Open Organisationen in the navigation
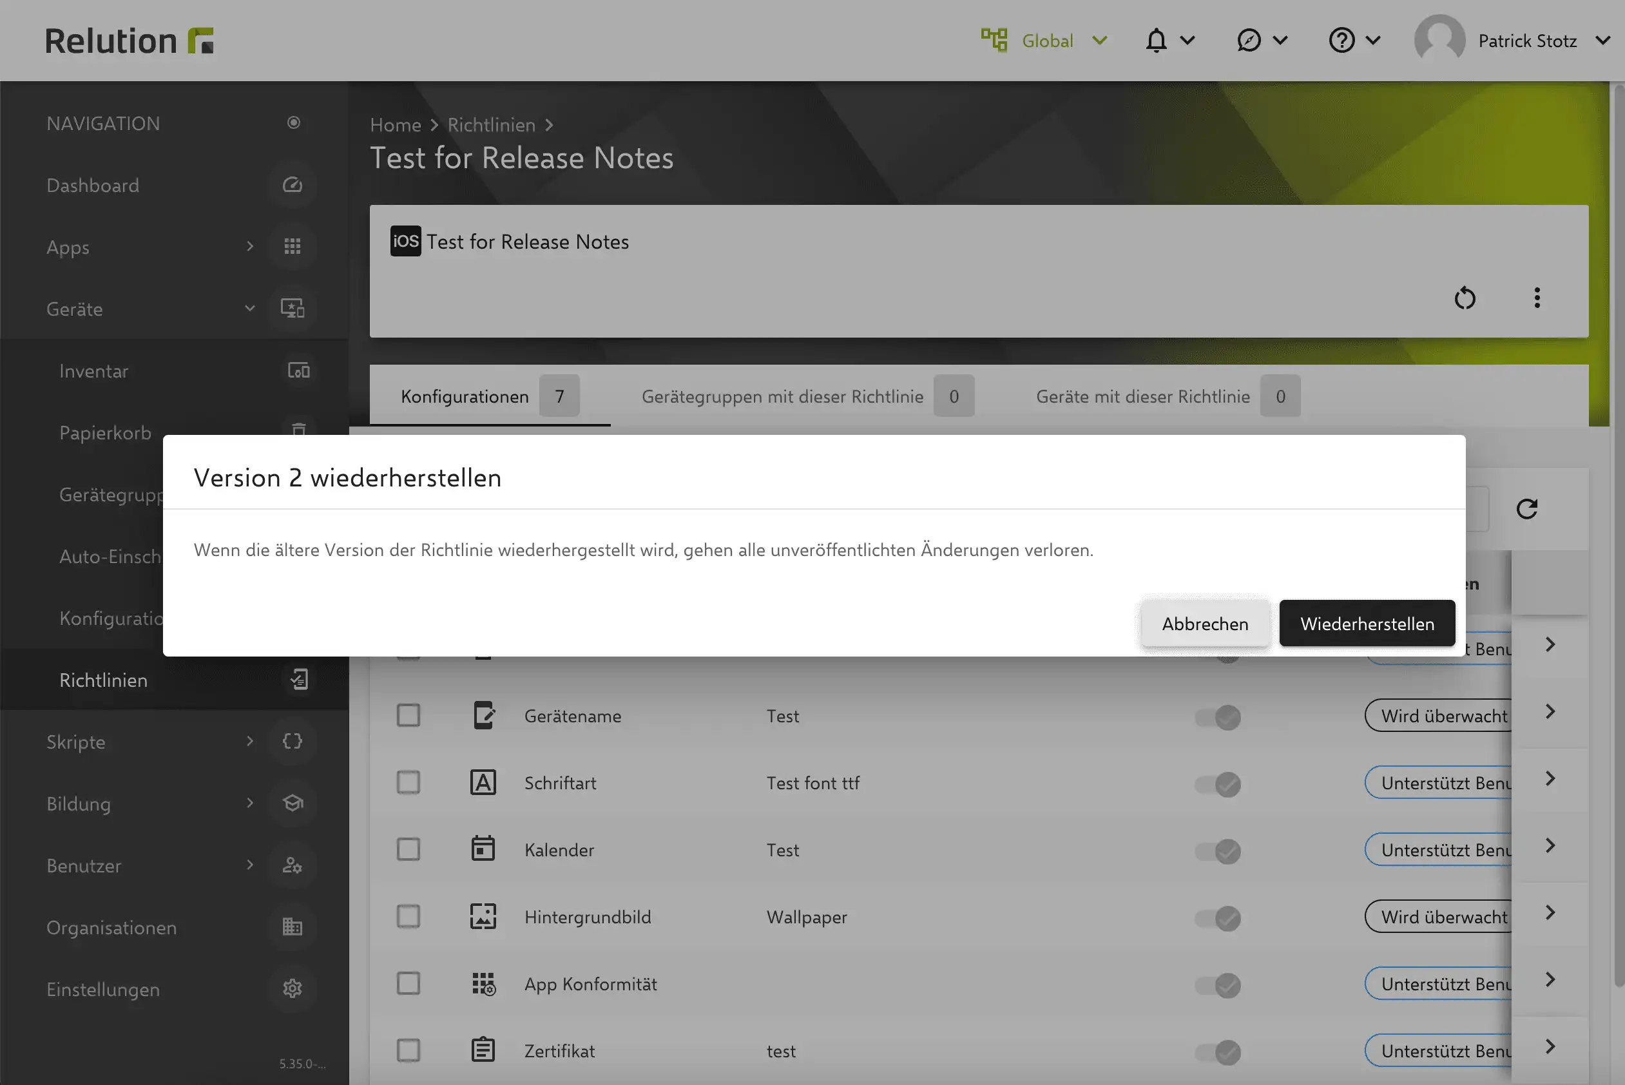Viewport: 1625px width, 1085px height. [111, 927]
